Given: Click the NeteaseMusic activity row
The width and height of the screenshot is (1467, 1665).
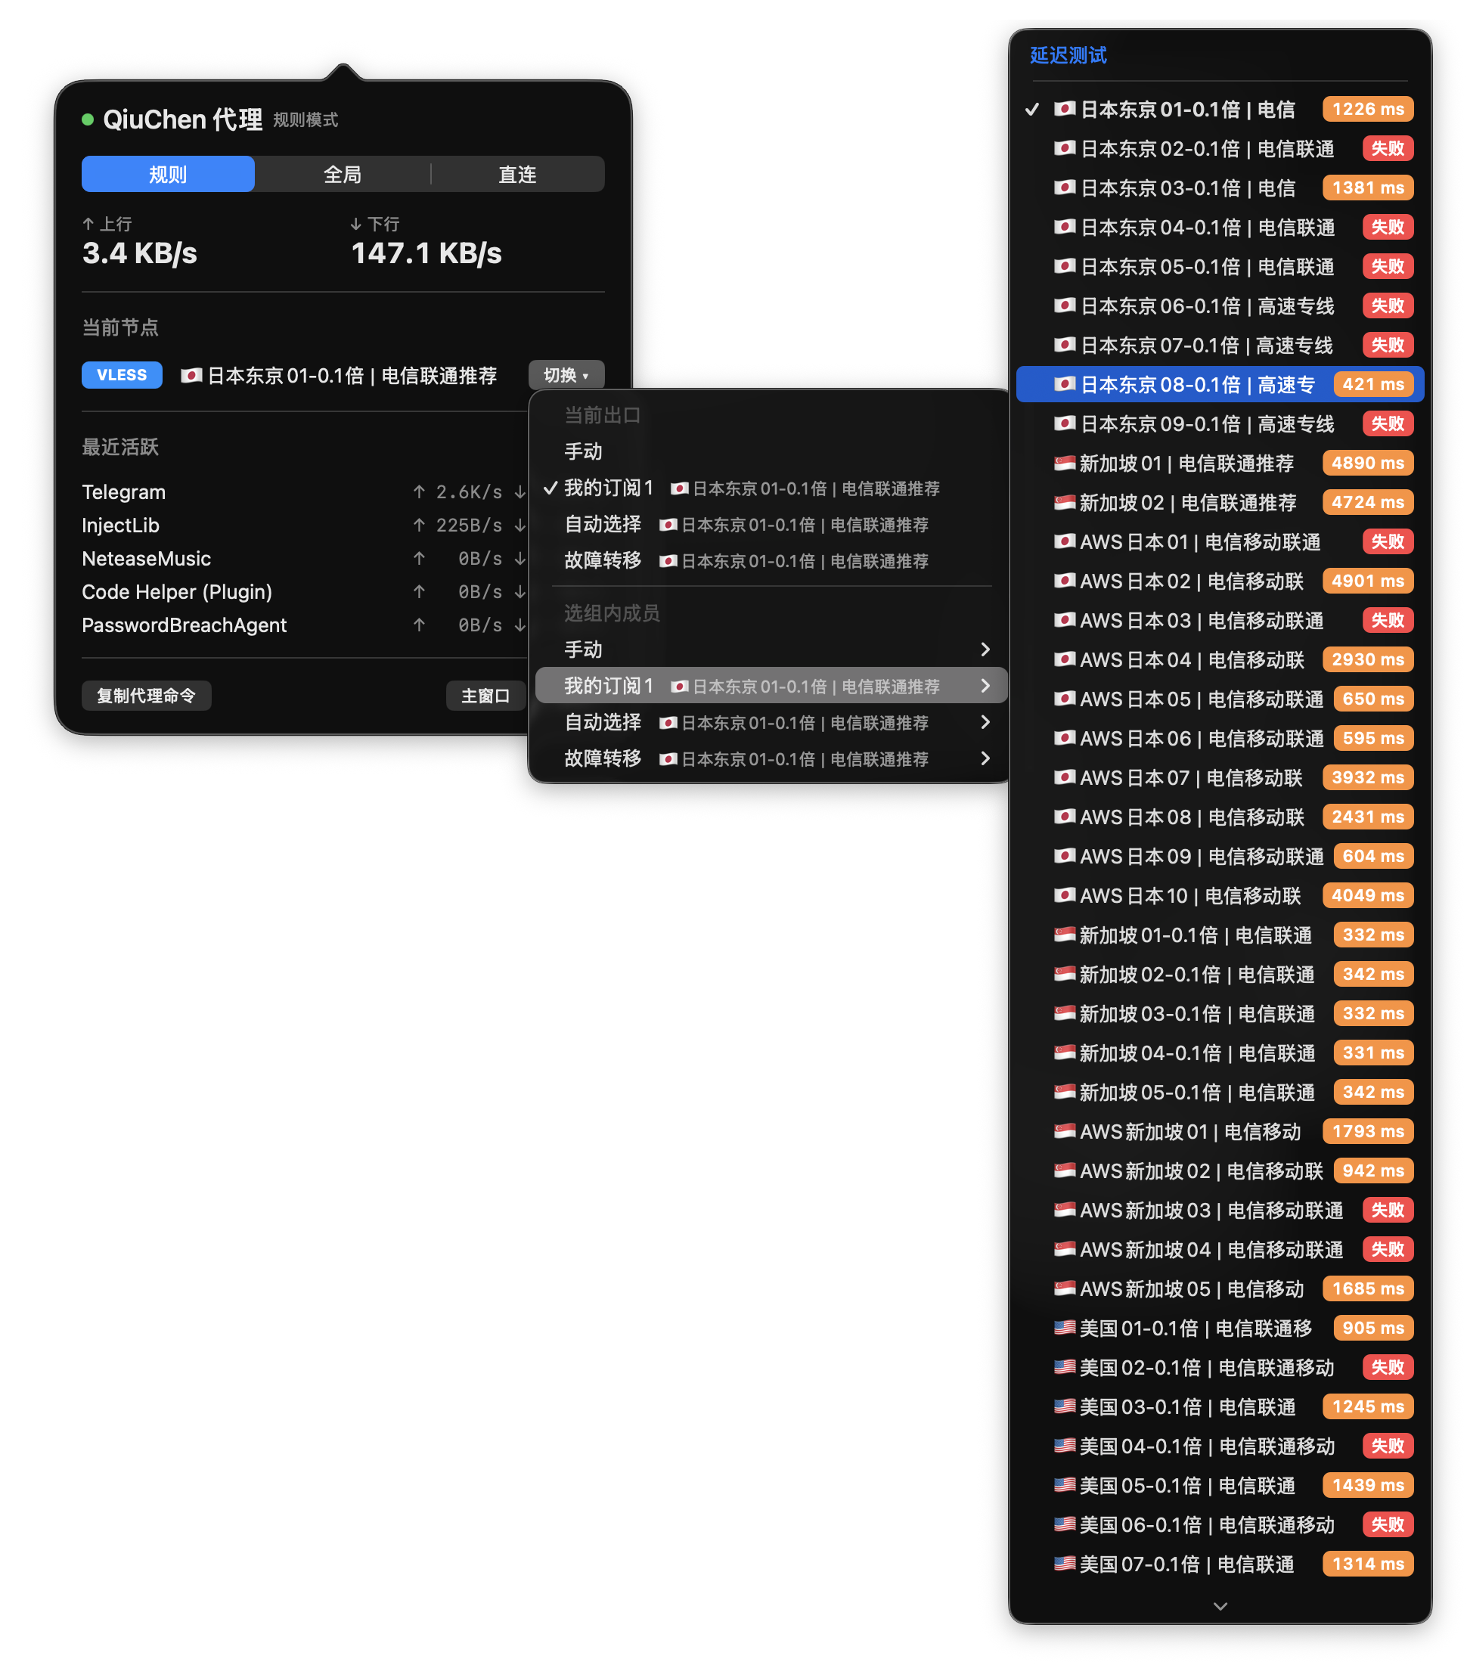Looking at the screenshot, I should coord(305,559).
